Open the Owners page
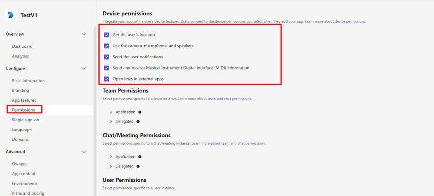This screenshot has width=434, height=196. tap(19, 164)
